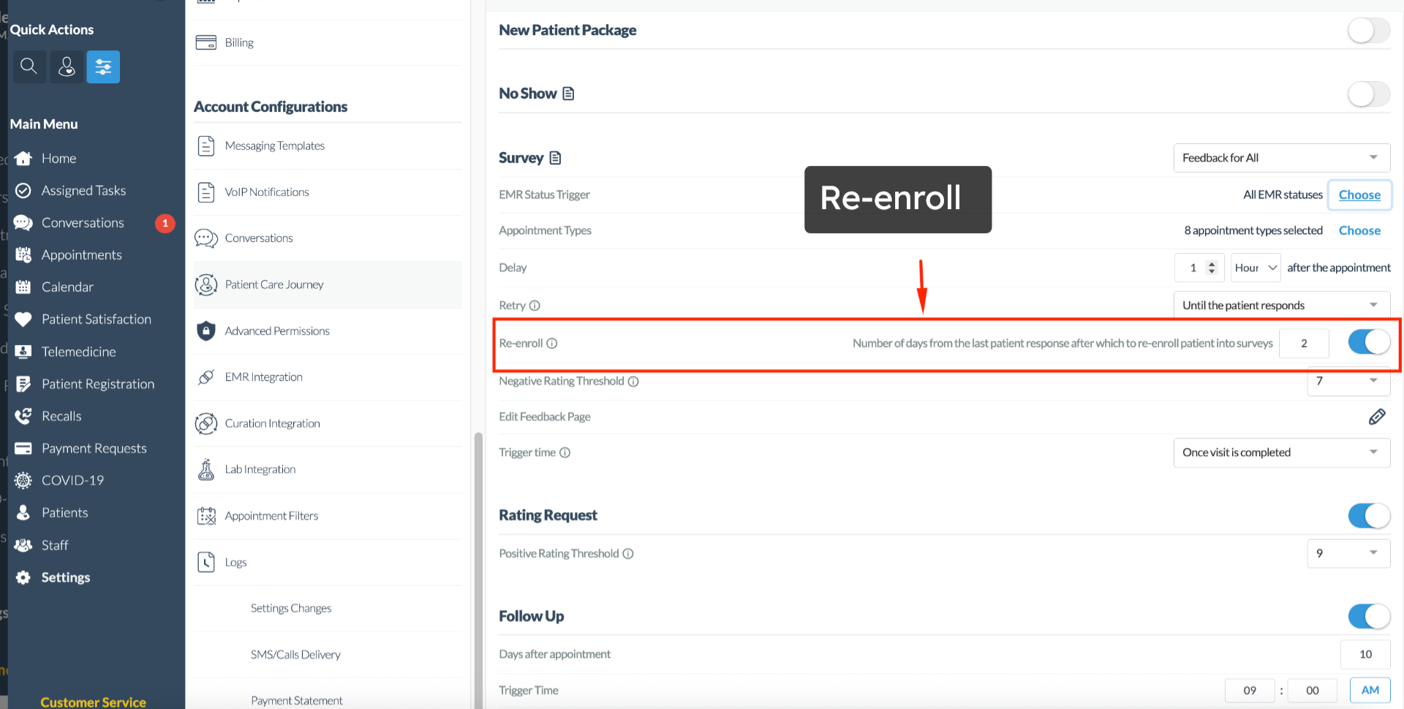Open the Trigger time Once visit is completed dropdown
The height and width of the screenshot is (709, 1404).
click(1281, 452)
